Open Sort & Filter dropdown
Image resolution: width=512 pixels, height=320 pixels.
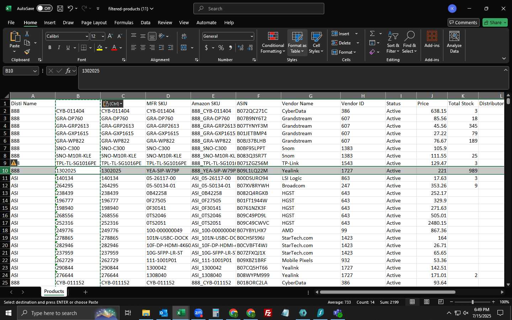coord(393,42)
